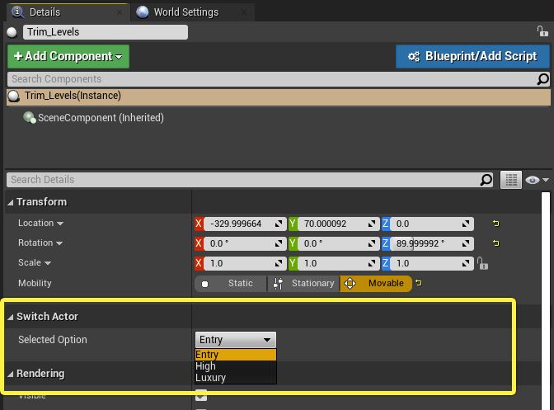The width and height of the screenshot is (554, 410).
Task: Set Mobility to Static
Action: pos(230,284)
